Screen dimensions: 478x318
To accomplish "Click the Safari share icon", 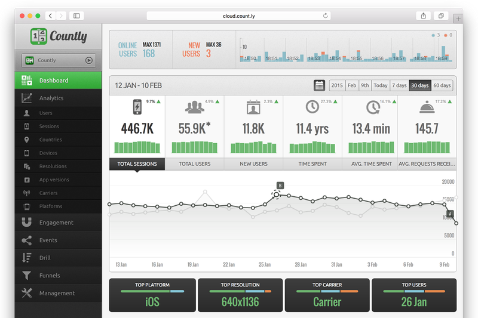I will pos(422,16).
